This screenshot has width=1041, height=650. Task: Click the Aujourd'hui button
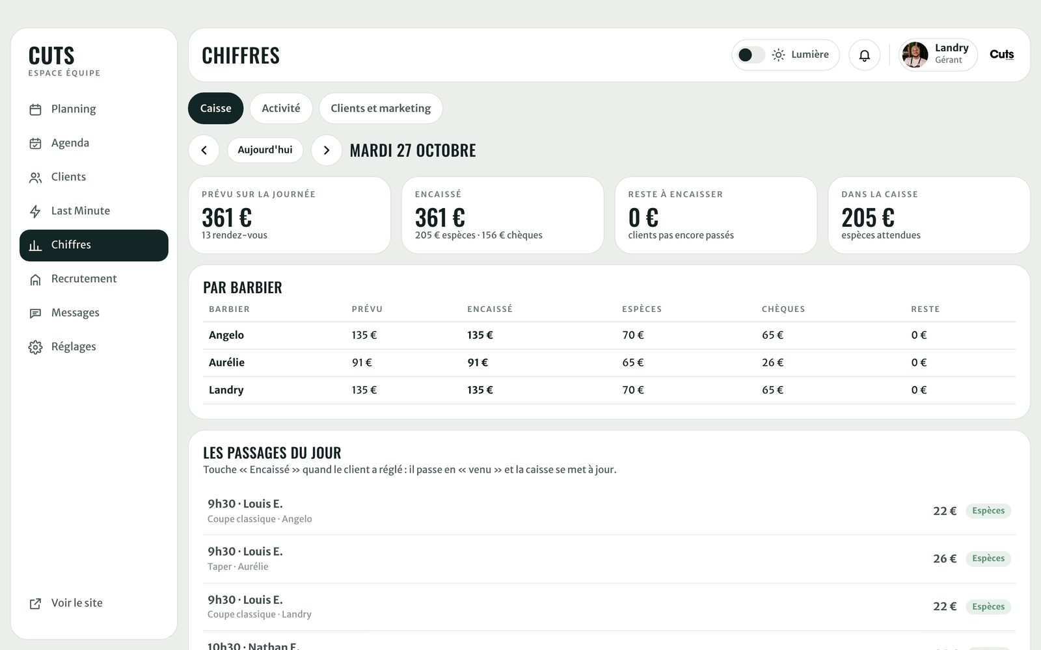pyautogui.click(x=265, y=150)
